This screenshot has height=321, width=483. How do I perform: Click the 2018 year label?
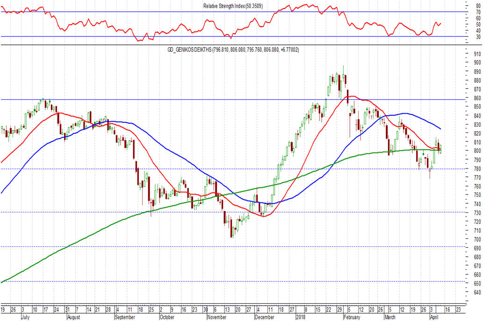tap(301, 317)
